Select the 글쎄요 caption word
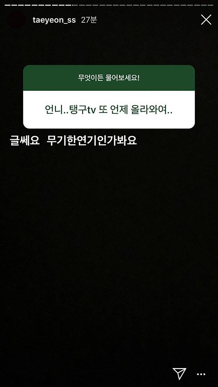 25,141
